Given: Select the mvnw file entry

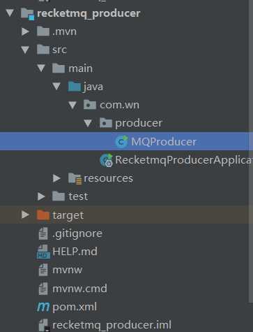Looking at the screenshot, I should click(x=68, y=270).
